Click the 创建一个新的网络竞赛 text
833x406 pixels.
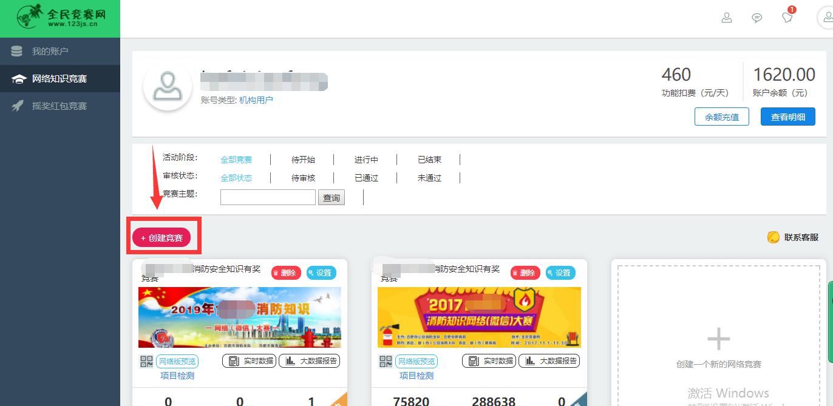tap(719, 364)
